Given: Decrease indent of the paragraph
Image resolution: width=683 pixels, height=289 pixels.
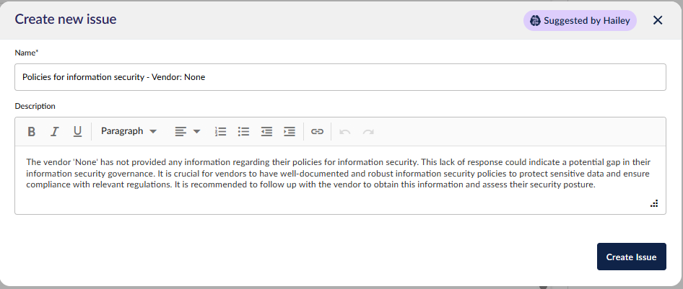Looking at the screenshot, I should 266,131.
